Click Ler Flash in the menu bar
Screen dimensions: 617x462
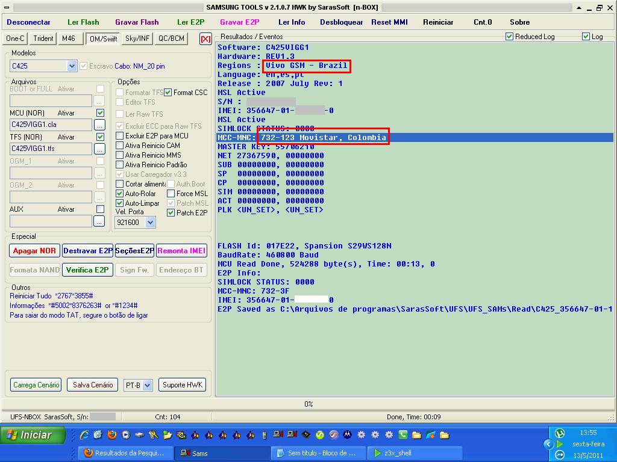[x=83, y=22]
